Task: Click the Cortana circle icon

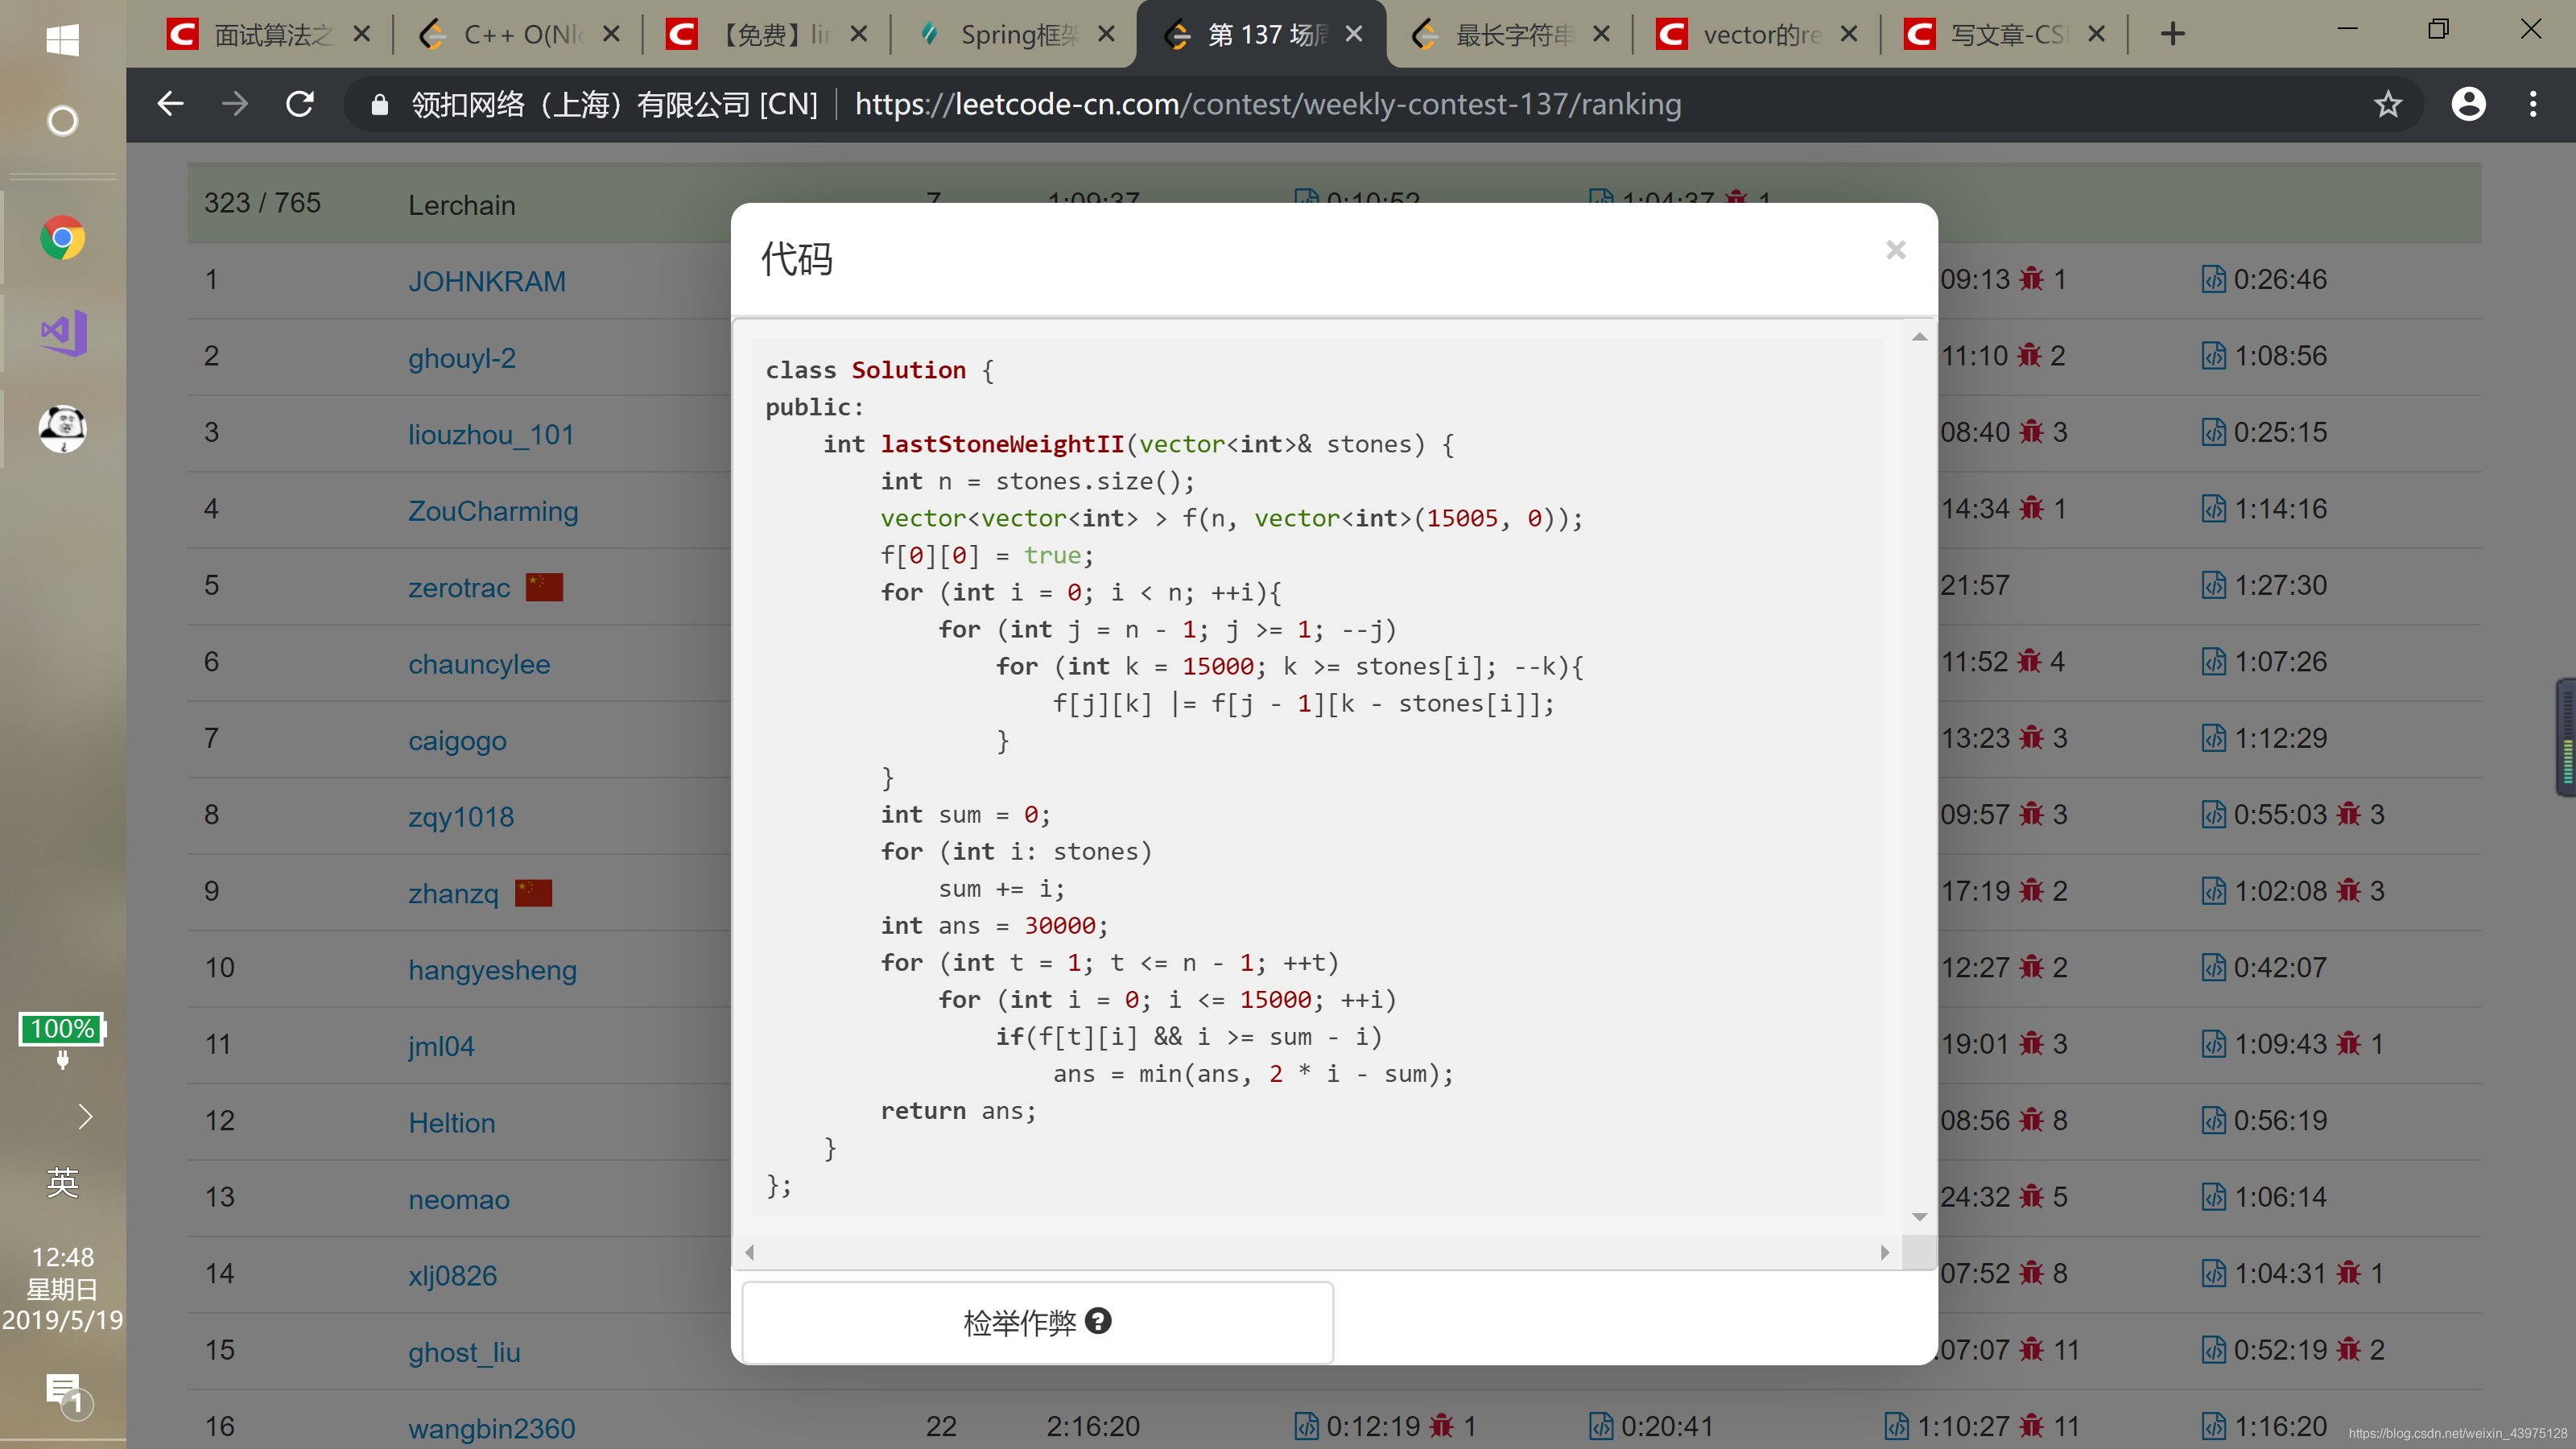Action: (63, 121)
